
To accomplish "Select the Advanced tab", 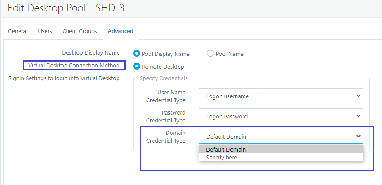I will click(x=121, y=31).
